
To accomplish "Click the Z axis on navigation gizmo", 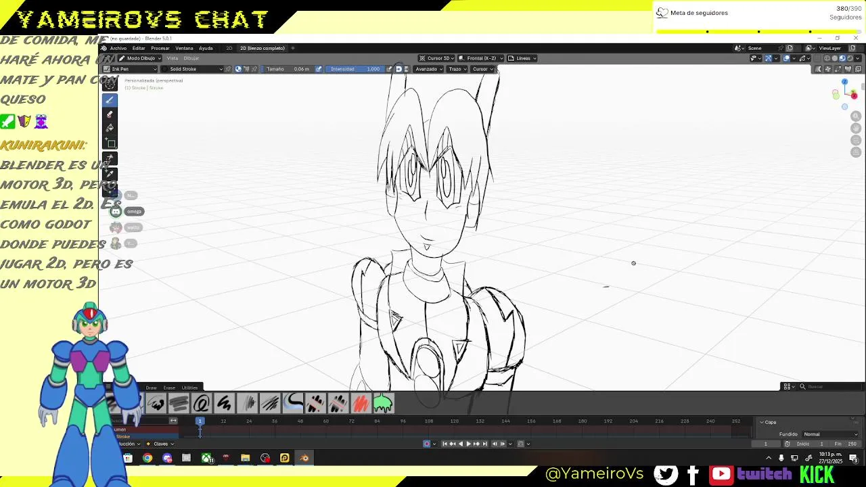I will click(x=844, y=83).
